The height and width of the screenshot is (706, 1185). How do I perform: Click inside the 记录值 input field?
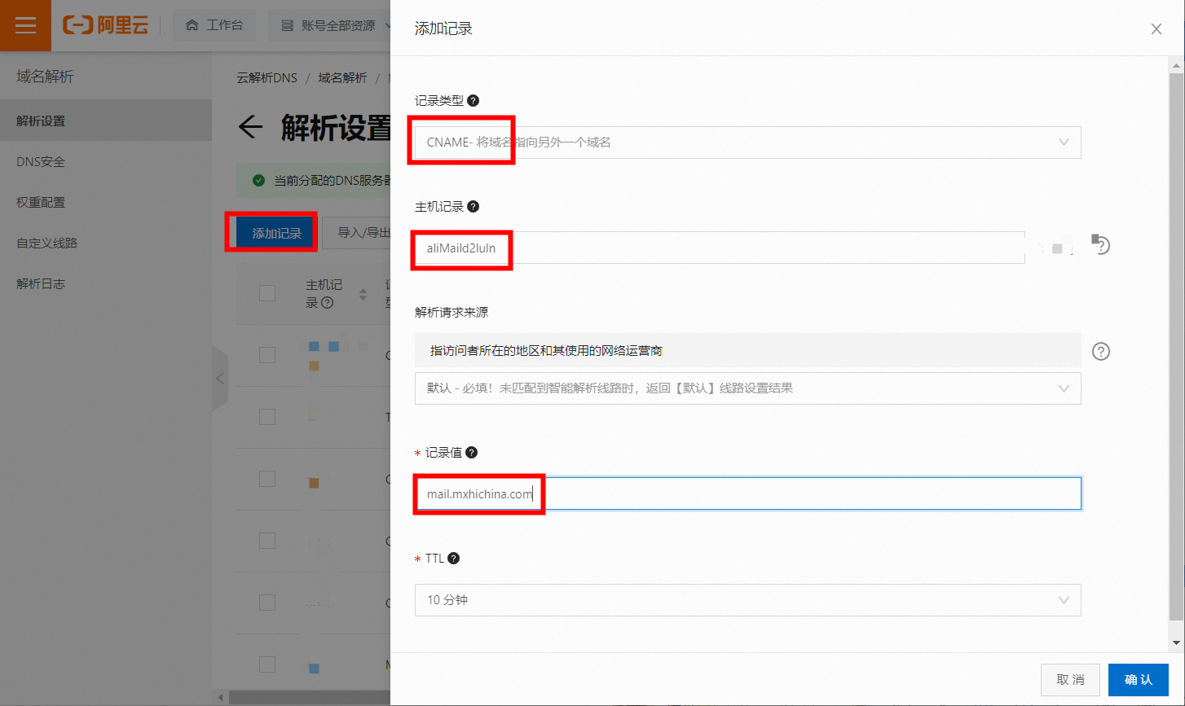[733, 493]
